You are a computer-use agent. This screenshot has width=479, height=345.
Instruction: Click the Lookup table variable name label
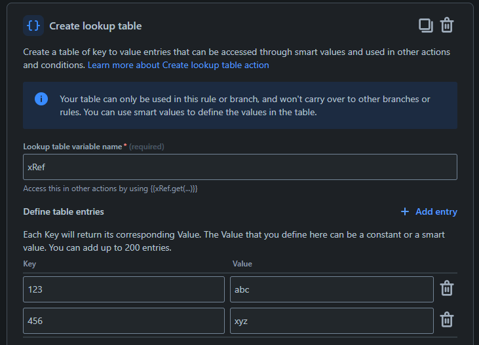(72, 147)
